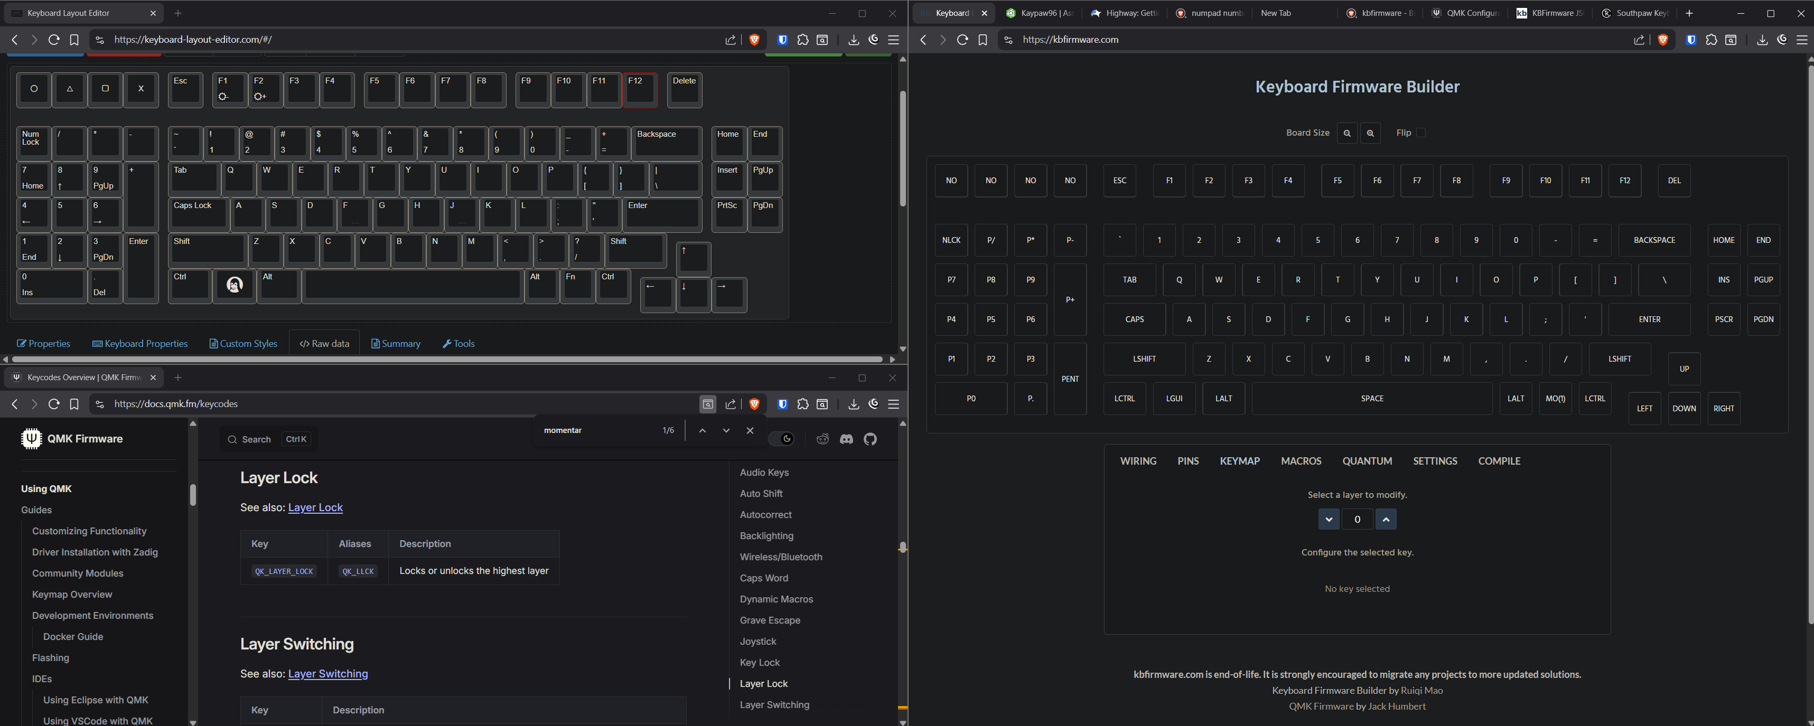The width and height of the screenshot is (1814, 726).
Task: Open the SETTINGS tab in kbfirmware
Action: (1435, 461)
